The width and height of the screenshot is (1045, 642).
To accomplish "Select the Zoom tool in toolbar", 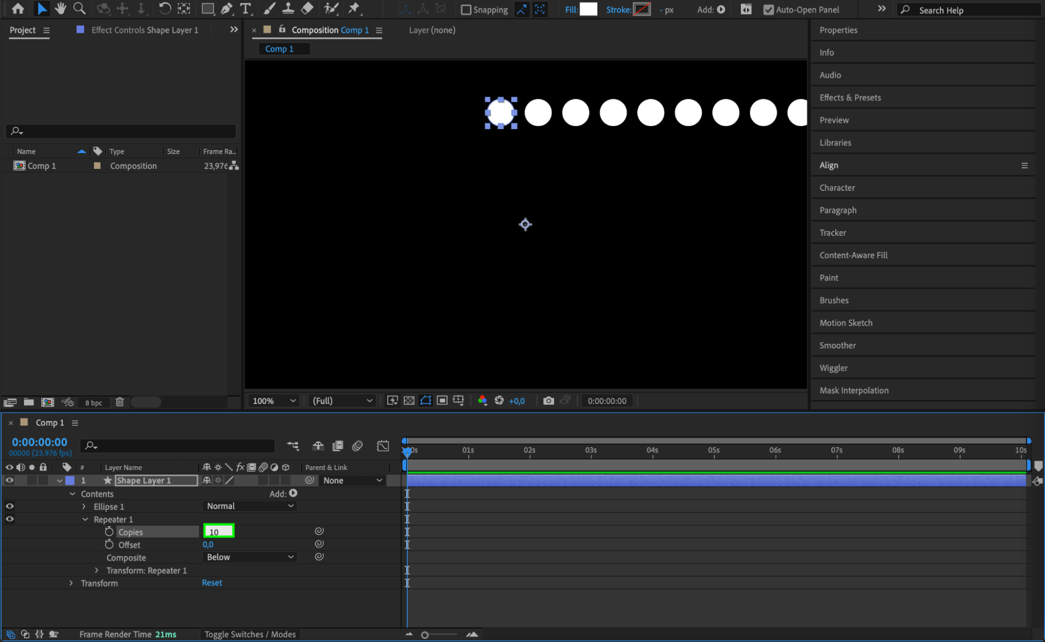I will coord(79,8).
